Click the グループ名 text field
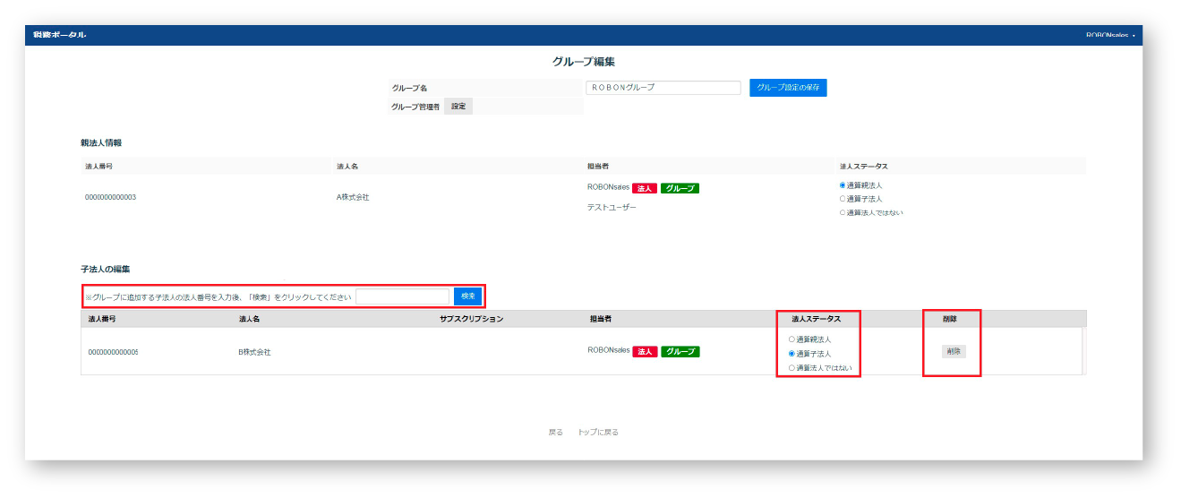 (x=663, y=88)
